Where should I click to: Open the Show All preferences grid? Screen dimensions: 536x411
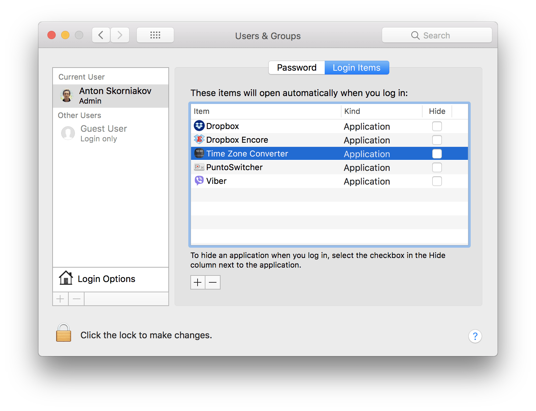tap(155, 35)
